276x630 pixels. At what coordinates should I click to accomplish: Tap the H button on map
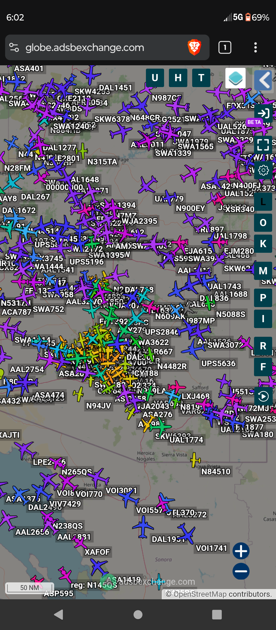178,78
